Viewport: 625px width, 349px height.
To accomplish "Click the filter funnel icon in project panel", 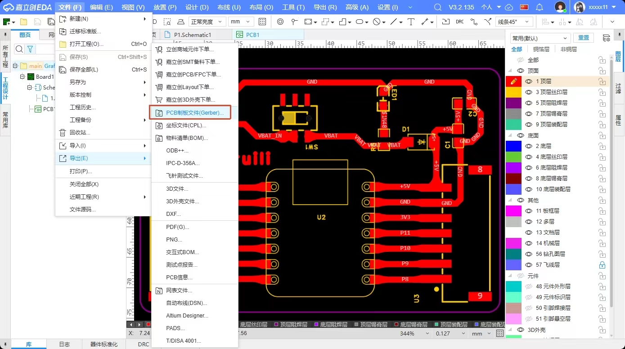I will [x=30, y=49].
